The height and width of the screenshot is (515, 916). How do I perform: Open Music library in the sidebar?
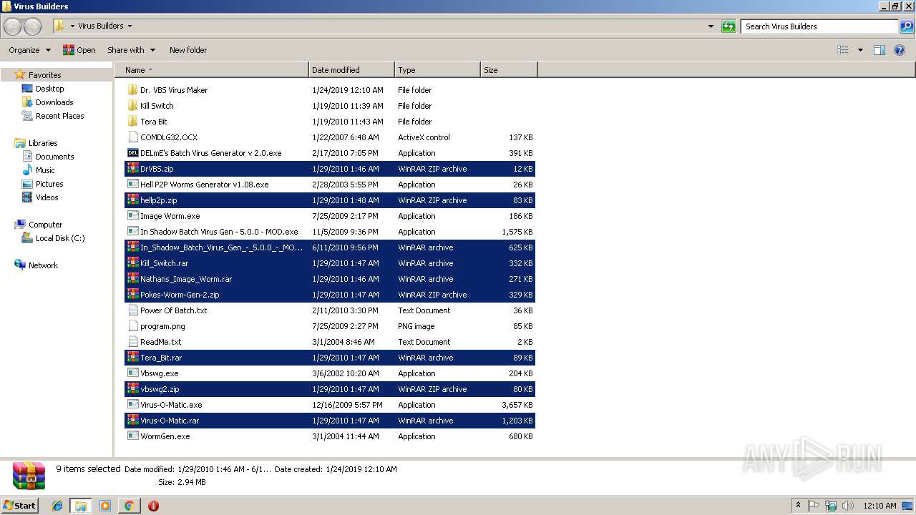(x=45, y=170)
